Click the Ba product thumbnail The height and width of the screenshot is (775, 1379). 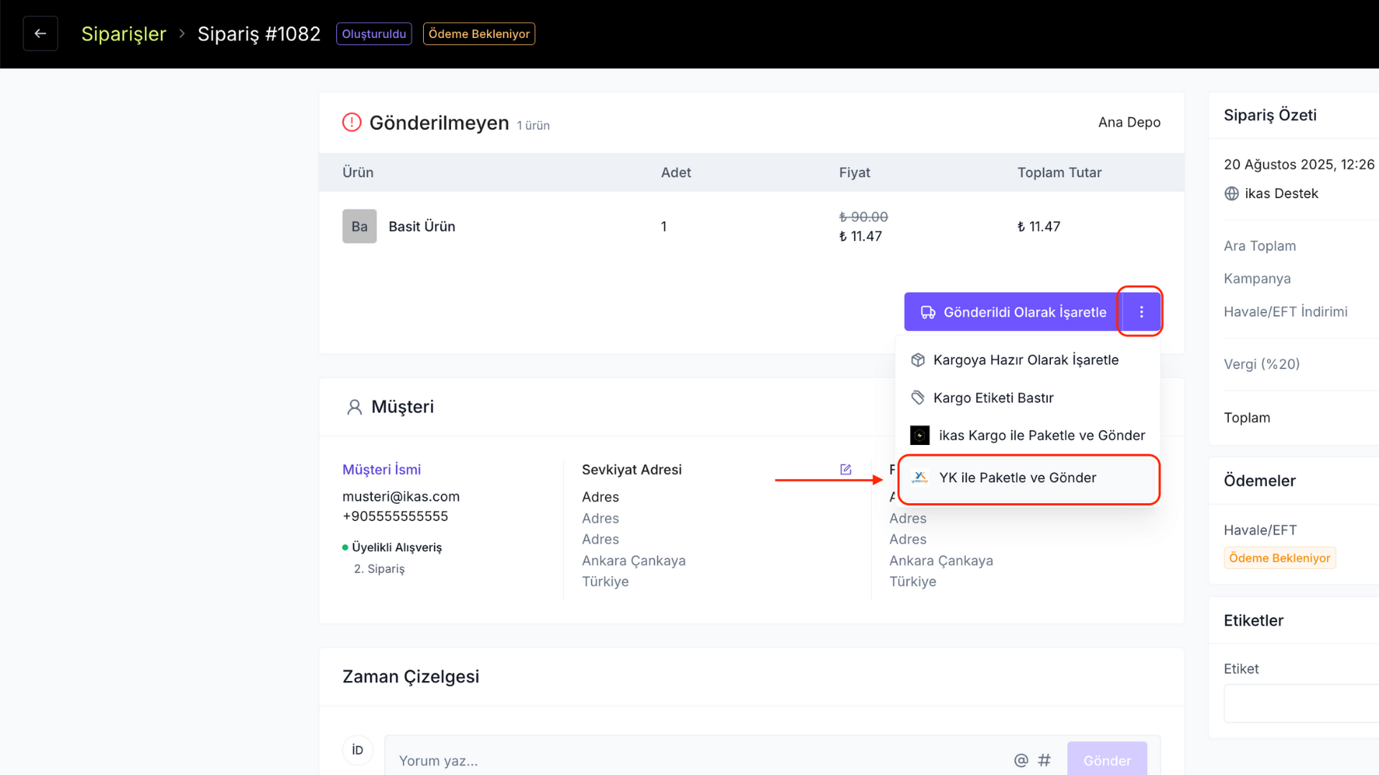(x=360, y=226)
